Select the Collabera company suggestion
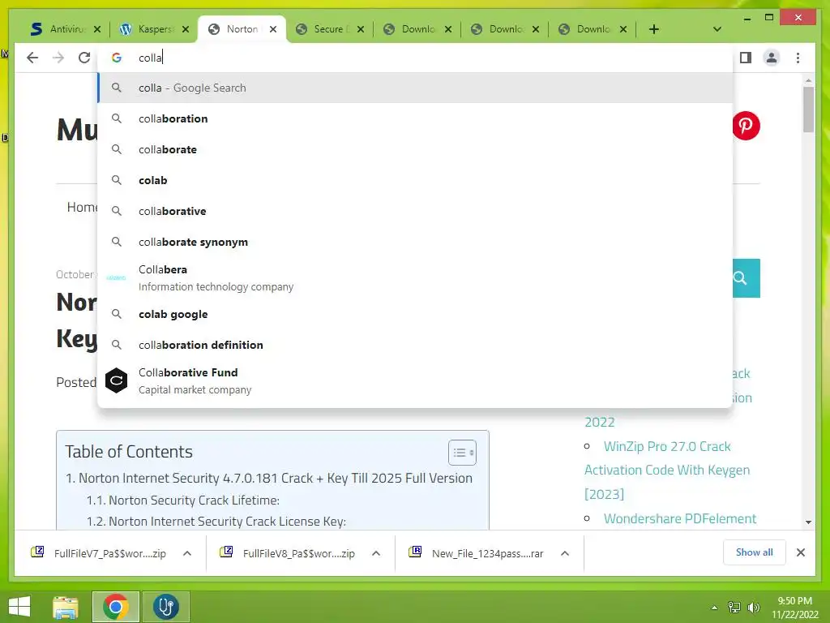Image resolution: width=830 pixels, height=623 pixels. point(416,277)
